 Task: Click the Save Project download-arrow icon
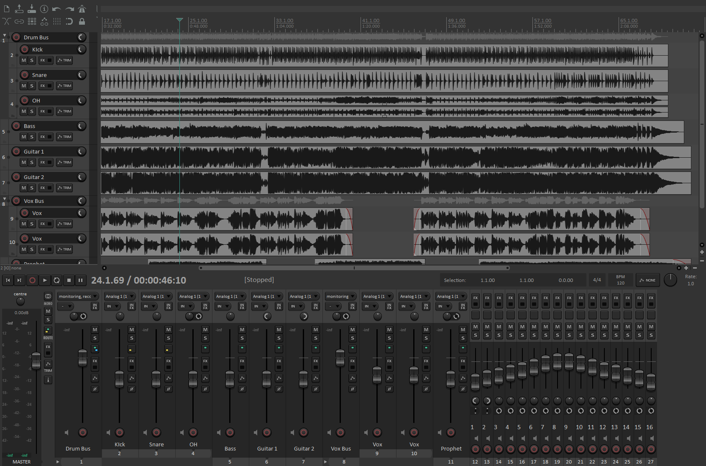(32, 9)
